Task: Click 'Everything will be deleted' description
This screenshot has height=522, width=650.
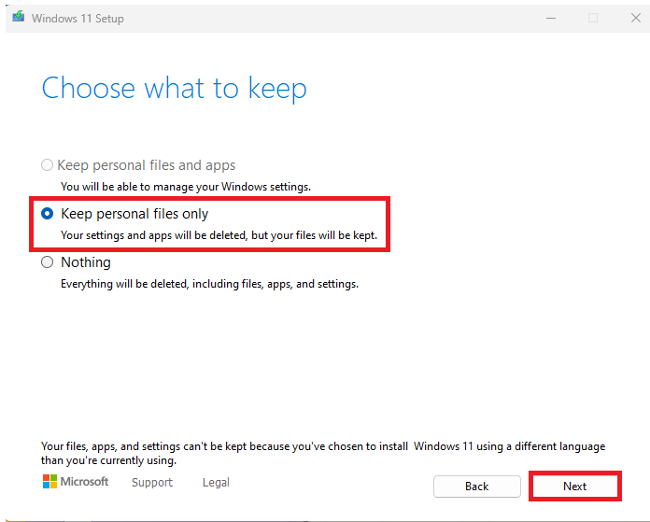Action: 209,284
